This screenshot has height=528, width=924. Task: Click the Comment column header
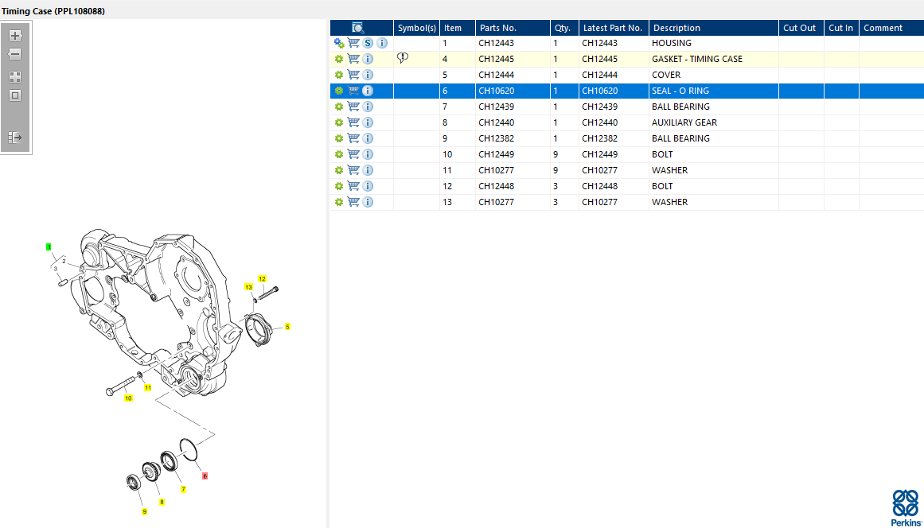pyautogui.click(x=891, y=28)
